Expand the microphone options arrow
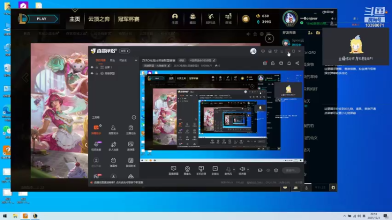 pos(234,169)
